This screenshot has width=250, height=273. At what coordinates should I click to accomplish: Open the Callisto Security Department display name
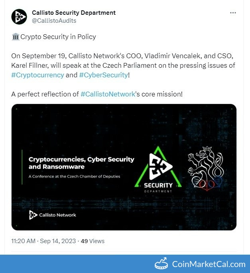pos(74,12)
